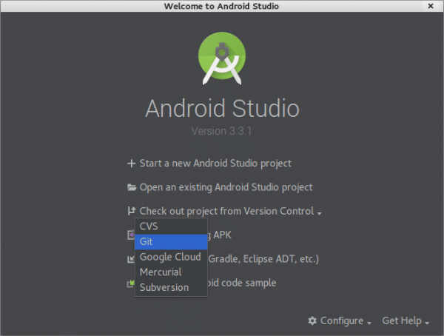Open the Configure dropdown arrow
444x336 pixels.
coord(369,322)
